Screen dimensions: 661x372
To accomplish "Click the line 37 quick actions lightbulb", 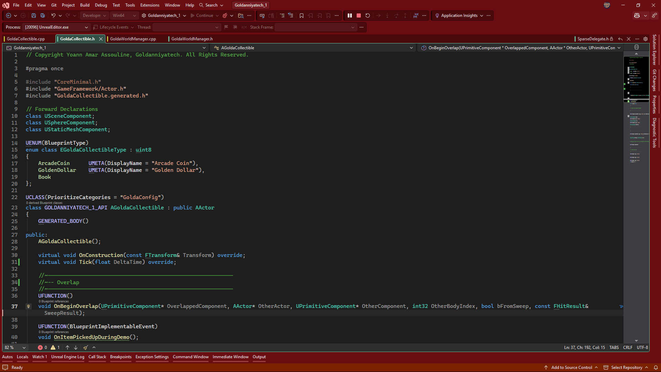I will tap(29, 306).
